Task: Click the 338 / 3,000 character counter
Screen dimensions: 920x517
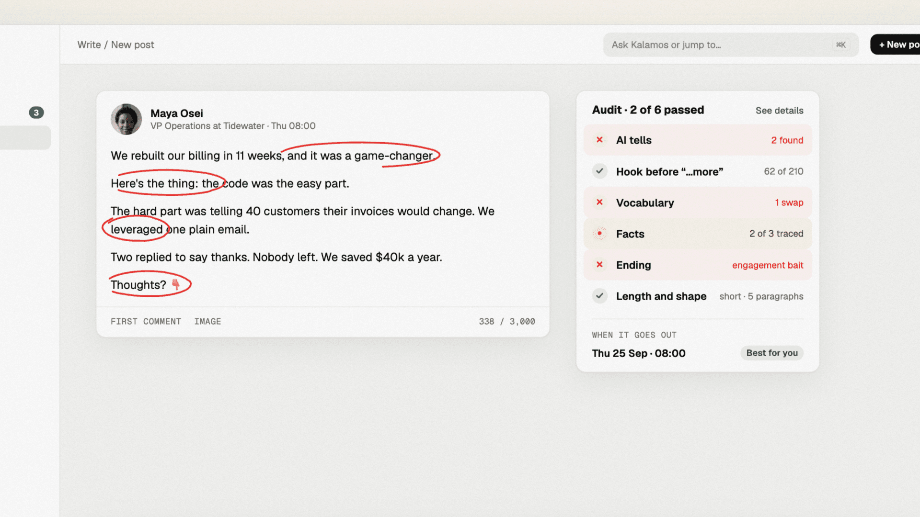Action: pos(507,321)
